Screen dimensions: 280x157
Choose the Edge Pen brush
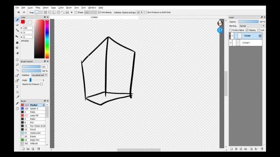(33, 140)
